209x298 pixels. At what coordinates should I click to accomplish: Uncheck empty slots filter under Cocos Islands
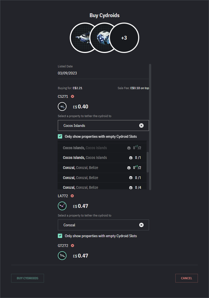coord(60,136)
